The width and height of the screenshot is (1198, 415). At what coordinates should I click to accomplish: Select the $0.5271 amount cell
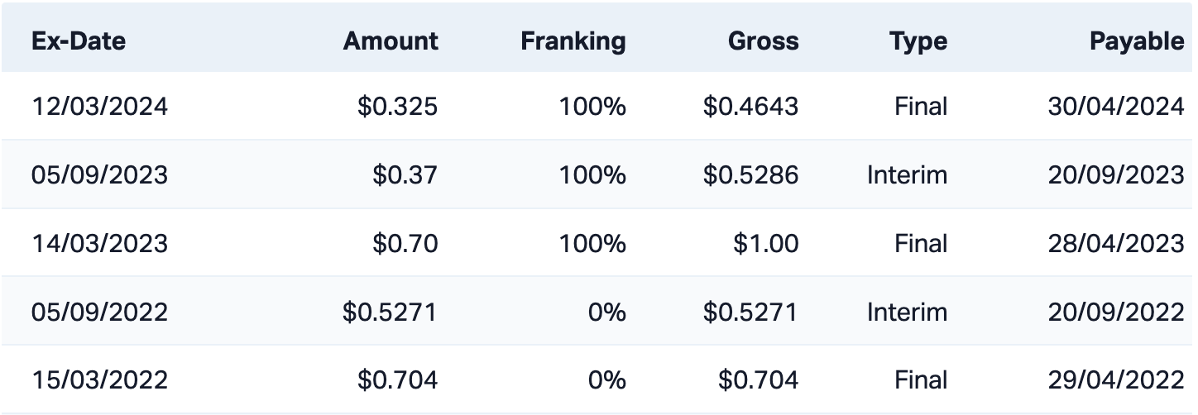pos(390,312)
